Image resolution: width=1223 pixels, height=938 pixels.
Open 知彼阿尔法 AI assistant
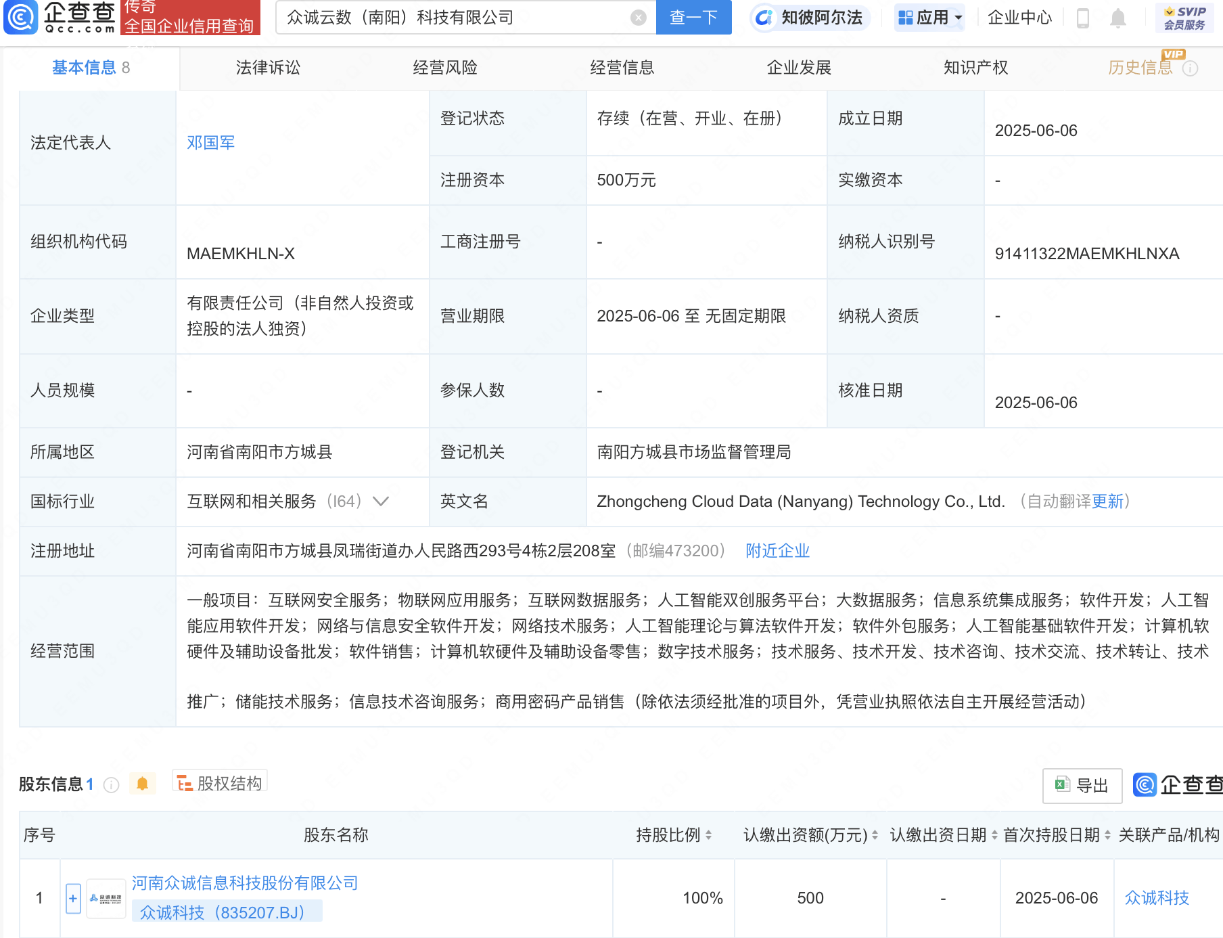pyautogui.click(x=810, y=18)
